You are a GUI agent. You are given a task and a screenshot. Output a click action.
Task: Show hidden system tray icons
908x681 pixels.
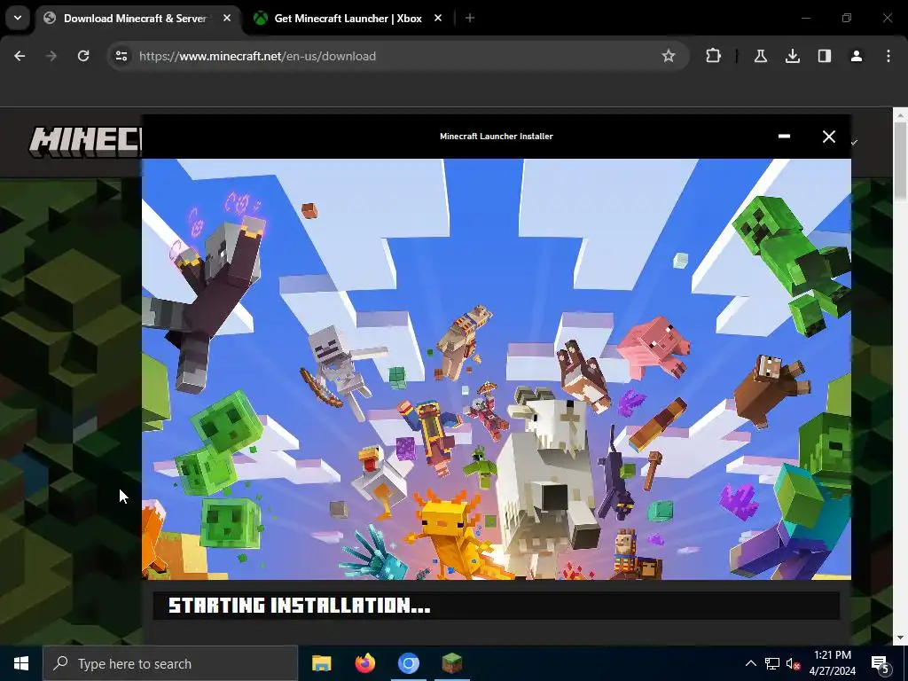click(750, 663)
